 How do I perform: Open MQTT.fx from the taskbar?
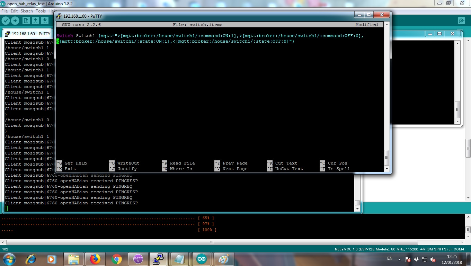tap(138, 259)
